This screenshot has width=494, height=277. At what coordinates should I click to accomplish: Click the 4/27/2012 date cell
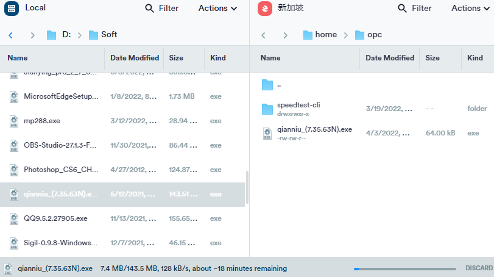coord(133,170)
